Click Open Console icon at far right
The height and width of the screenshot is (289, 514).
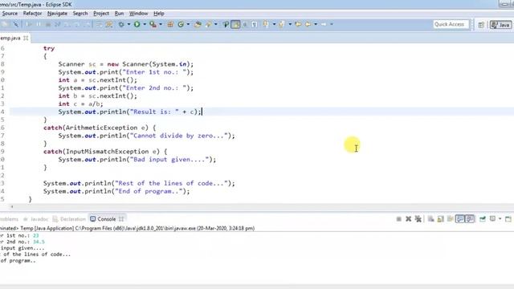click(x=508, y=219)
